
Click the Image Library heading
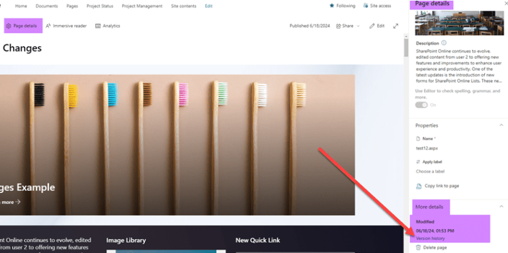[x=126, y=240]
